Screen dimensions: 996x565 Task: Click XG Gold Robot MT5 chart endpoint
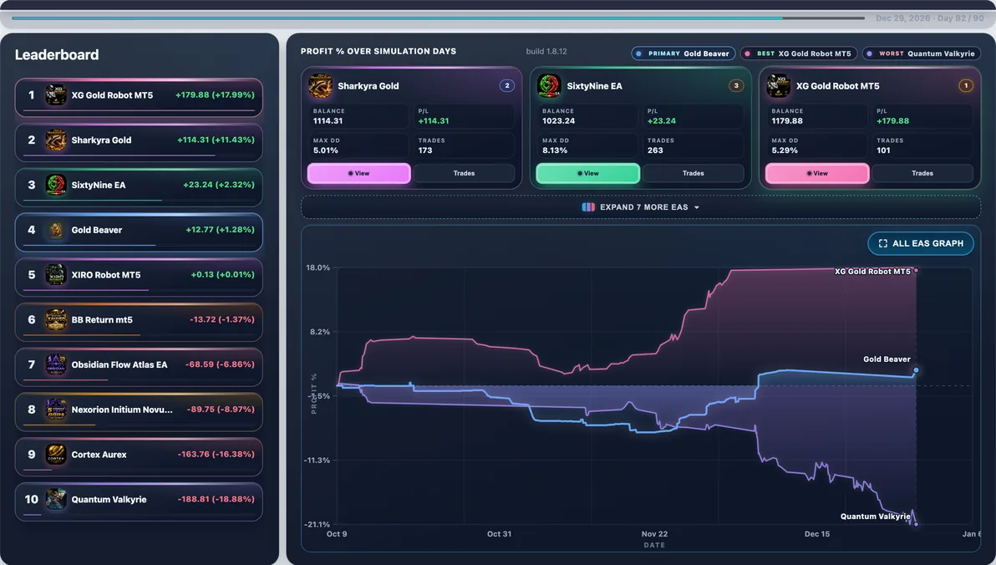pyautogui.click(x=916, y=271)
